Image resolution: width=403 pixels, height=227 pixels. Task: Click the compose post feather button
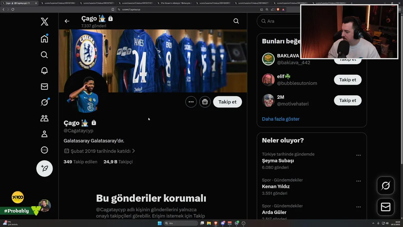coord(44,168)
